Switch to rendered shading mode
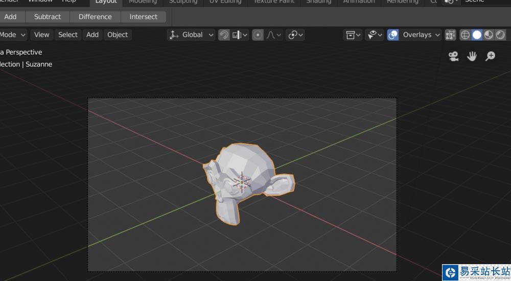 pos(500,35)
